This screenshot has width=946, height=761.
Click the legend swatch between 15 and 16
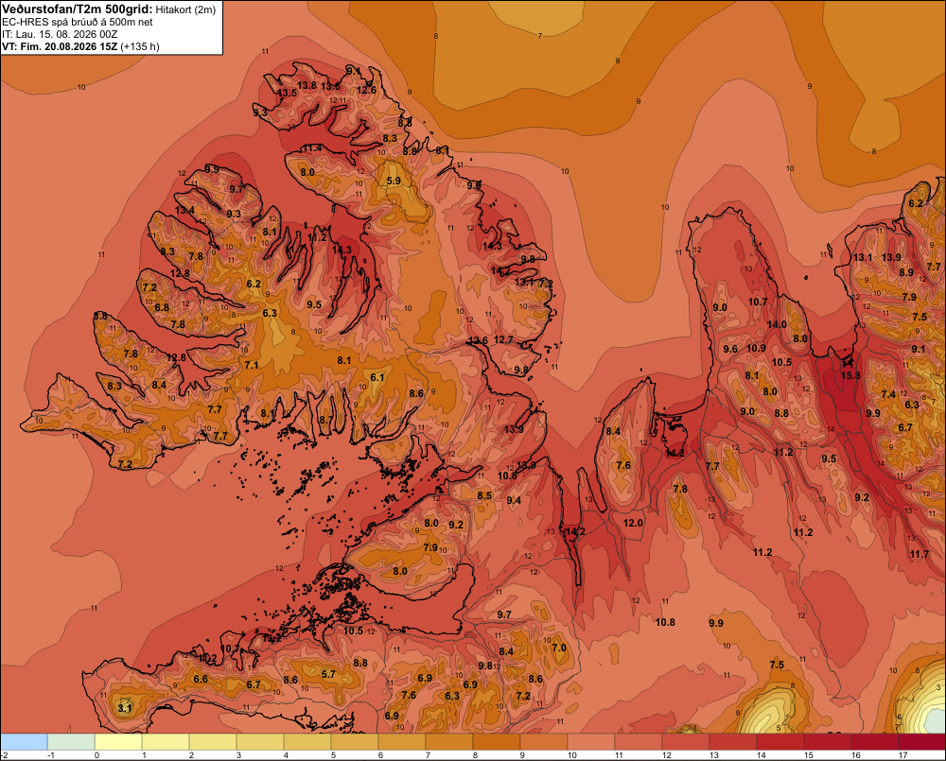pyautogui.click(x=827, y=741)
